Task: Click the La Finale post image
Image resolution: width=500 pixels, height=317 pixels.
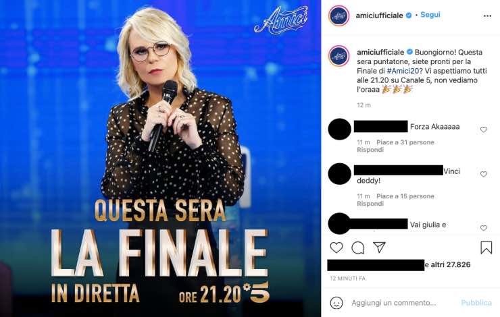Action: [160, 158]
